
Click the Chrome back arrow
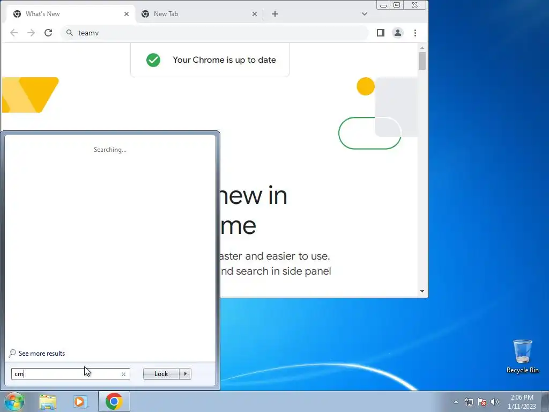click(14, 33)
